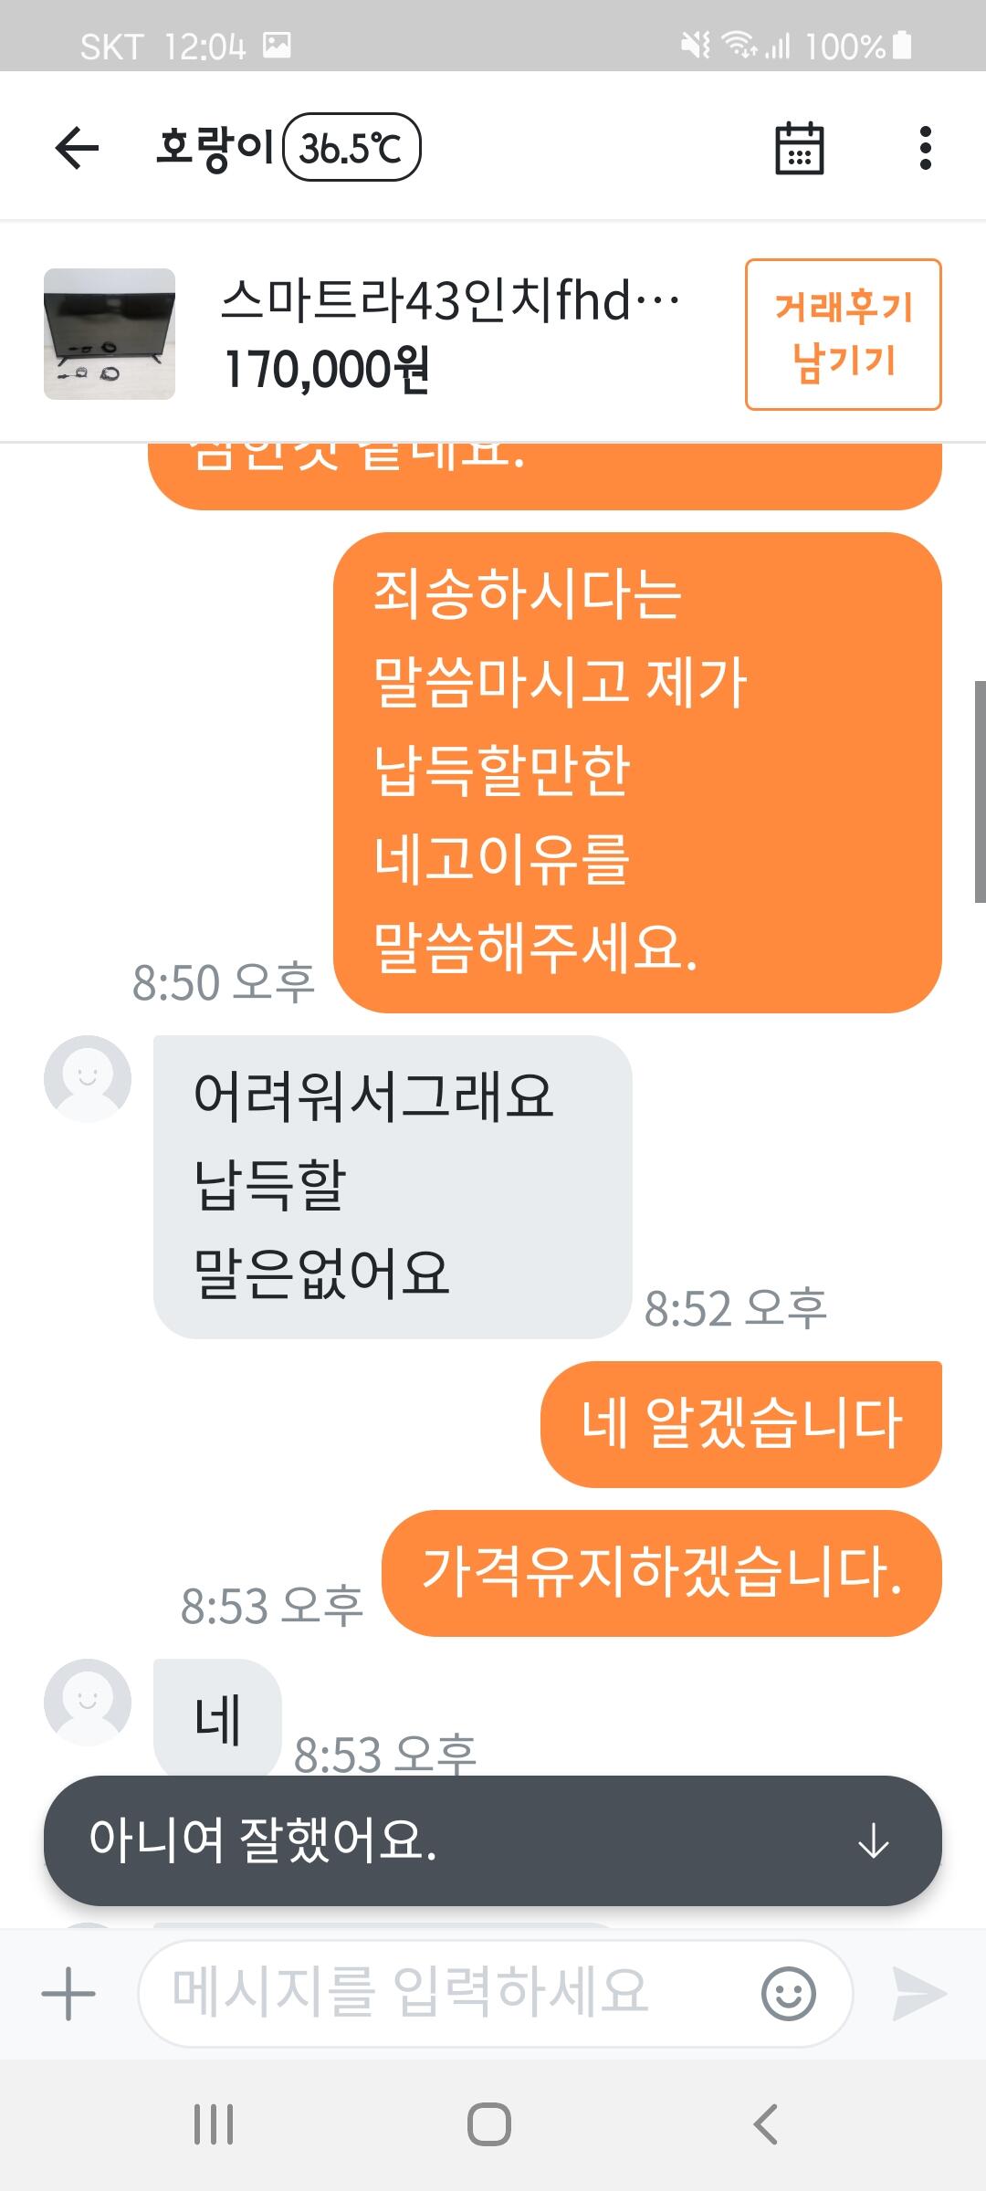Tap the Android recent apps icon
Image resolution: width=986 pixels, height=2191 pixels.
(x=214, y=2124)
